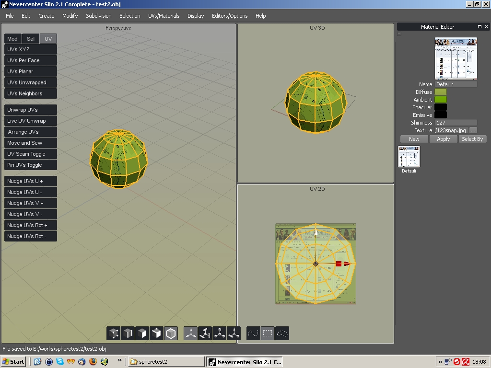Switch to the Sel button tab

[31, 39]
